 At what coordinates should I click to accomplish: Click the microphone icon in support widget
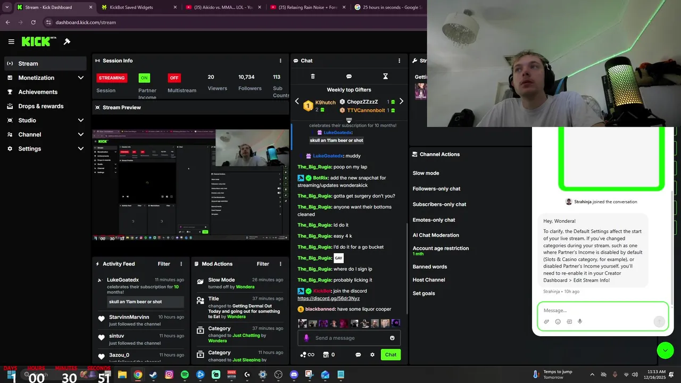pos(580,321)
